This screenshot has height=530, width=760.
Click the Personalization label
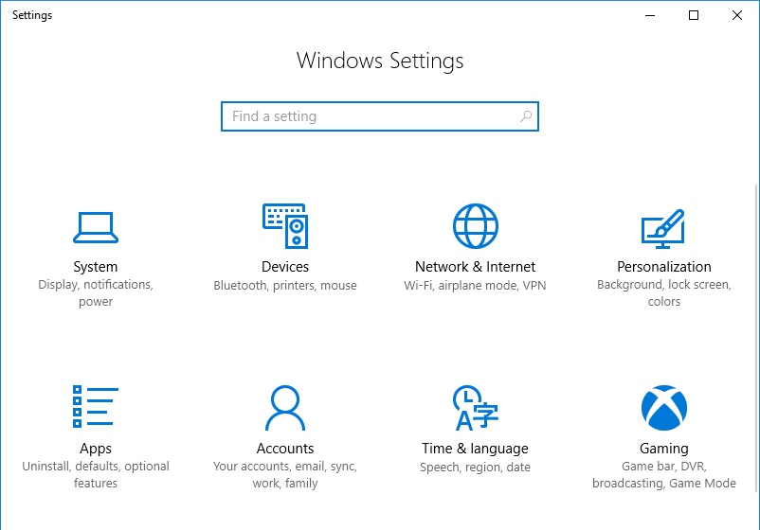664,267
